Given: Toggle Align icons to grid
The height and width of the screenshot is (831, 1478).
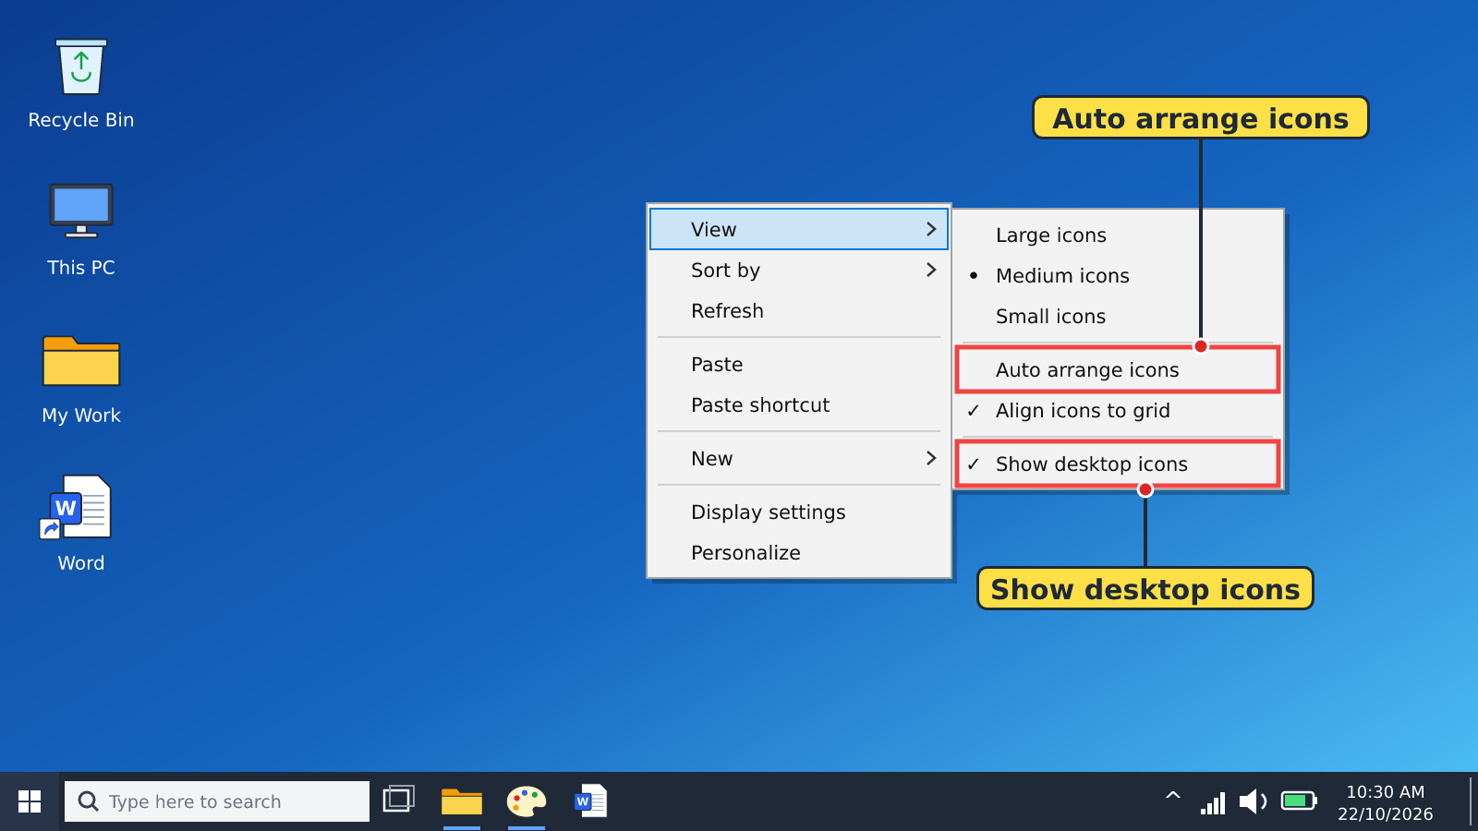Looking at the screenshot, I should [1118, 411].
